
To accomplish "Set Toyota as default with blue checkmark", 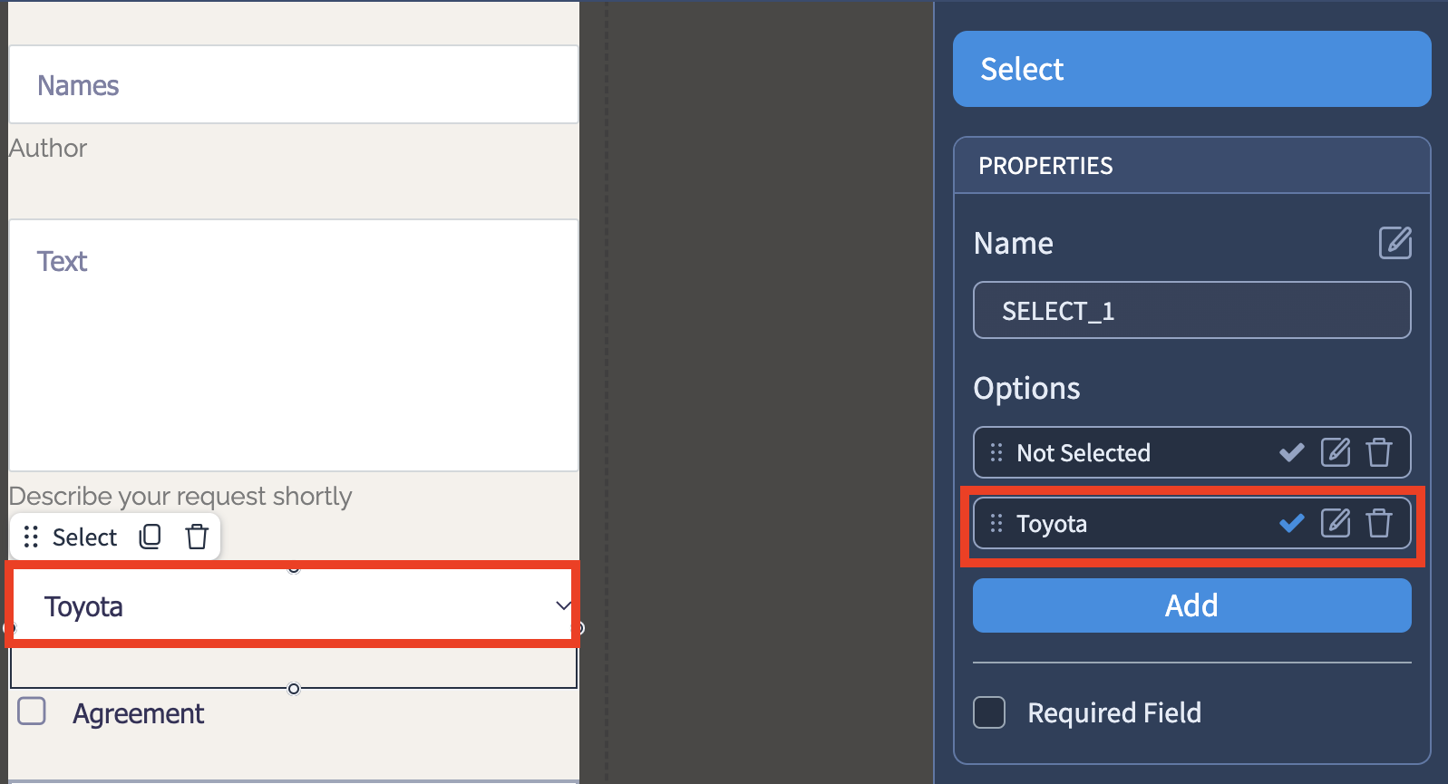I will pyautogui.click(x=1292, y=523).
